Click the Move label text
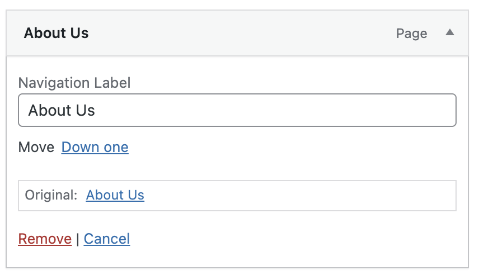The width and height of the screenshot is (479, 275). (x=36, y=148)
